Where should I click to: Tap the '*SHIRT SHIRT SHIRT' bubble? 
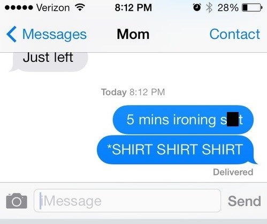pyautogui.click(x=177, y=150)
